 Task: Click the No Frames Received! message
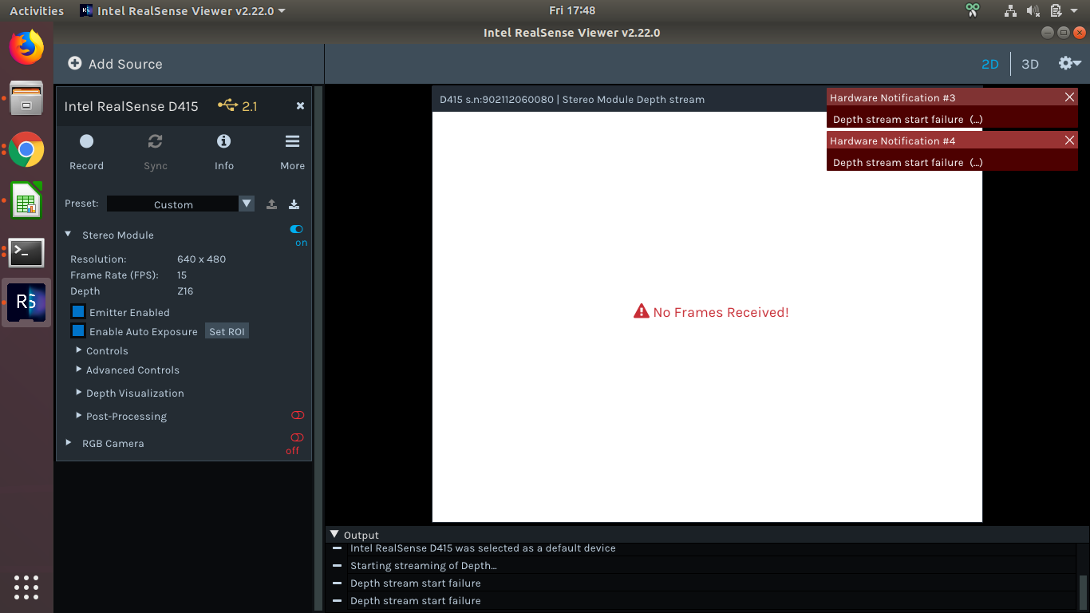click(721, 312)
